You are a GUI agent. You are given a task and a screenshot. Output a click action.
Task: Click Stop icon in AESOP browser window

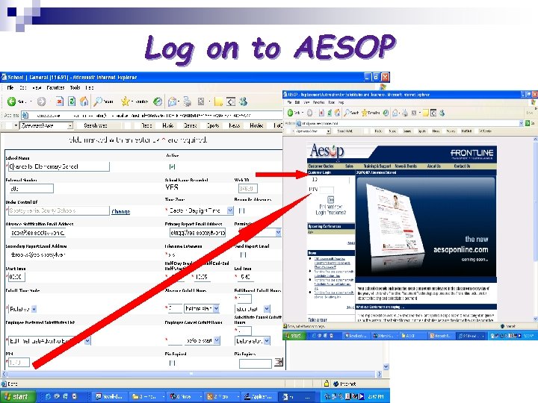pyautogui.click(x=321, y=113)
